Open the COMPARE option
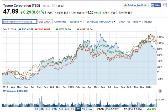The height and width of the screenshot is (112, 168). [60, 22]
